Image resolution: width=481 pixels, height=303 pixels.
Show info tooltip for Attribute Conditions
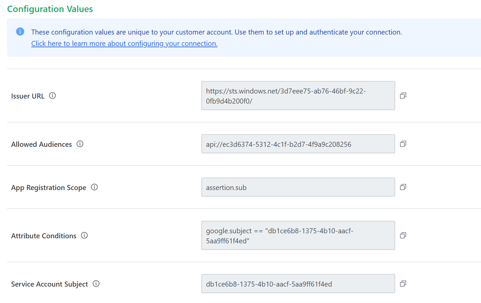coord(84,235)
